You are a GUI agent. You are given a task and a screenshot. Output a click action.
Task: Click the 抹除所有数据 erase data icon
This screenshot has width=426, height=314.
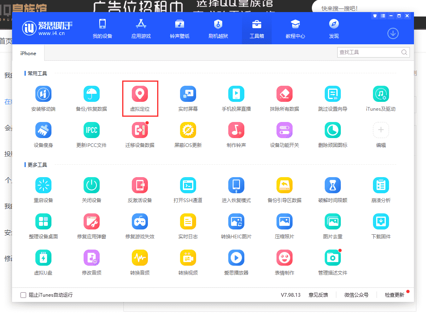pyautogui.click(x=285, y=94)
